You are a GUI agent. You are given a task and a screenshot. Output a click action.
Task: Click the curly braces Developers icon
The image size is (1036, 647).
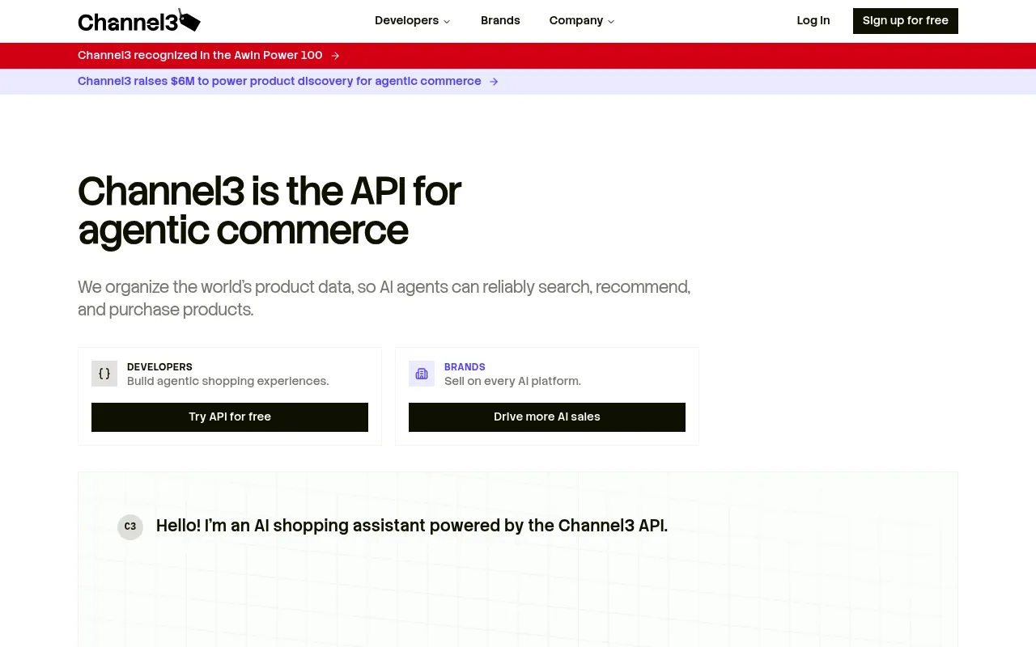[x=104, y=374]
